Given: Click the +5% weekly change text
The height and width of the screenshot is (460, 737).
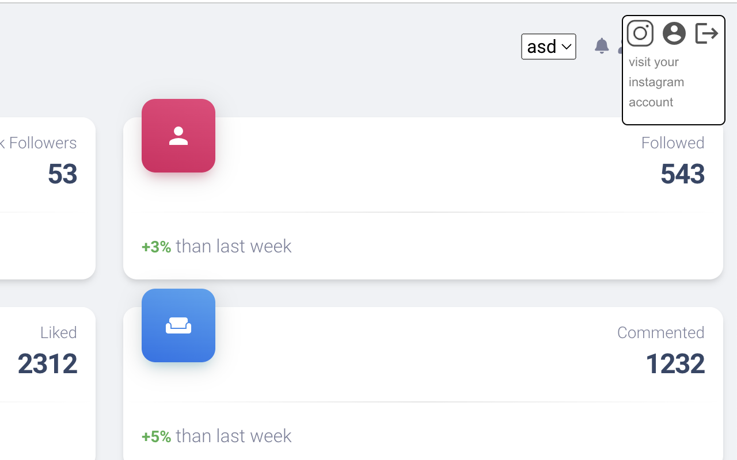Looking at the screenshot, I should click(x=156, y=436).
